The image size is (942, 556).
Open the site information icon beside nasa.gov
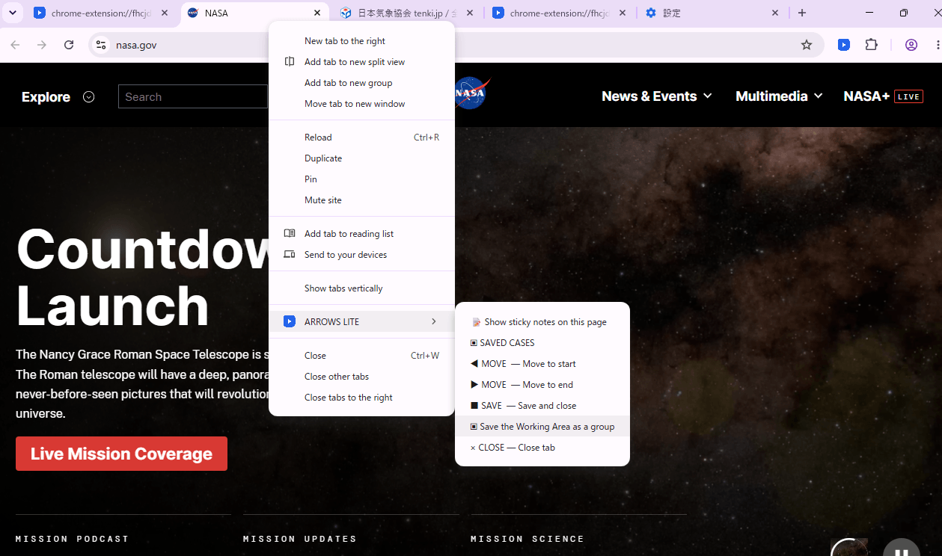pyautogui.click(x=101, y=45)
